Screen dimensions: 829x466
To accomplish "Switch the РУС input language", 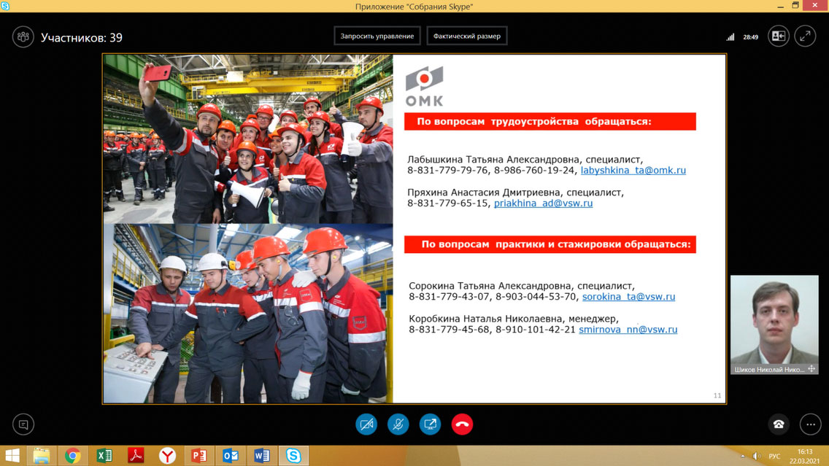I will click(774, 456).
